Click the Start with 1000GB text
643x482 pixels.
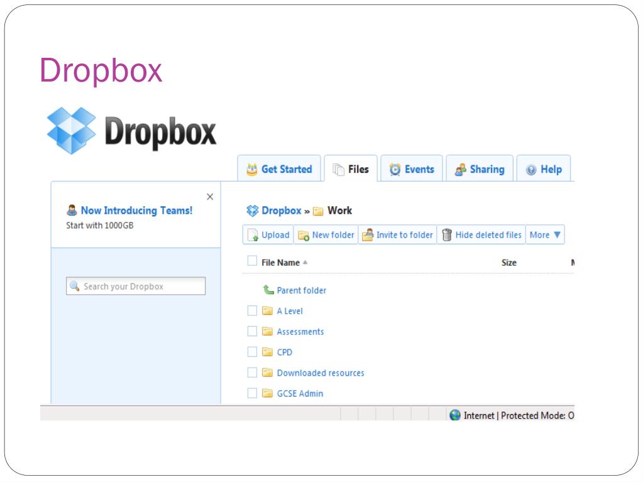100,226
